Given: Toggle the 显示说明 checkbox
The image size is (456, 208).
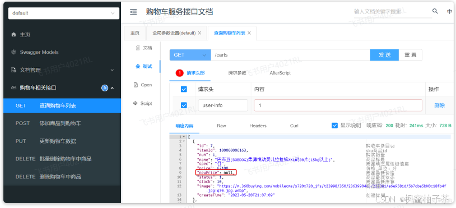Looking at the screenshot, I should 334,126.
